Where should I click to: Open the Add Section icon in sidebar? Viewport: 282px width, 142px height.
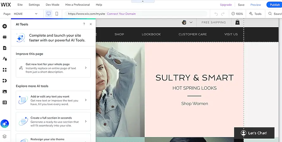[5, 37]
